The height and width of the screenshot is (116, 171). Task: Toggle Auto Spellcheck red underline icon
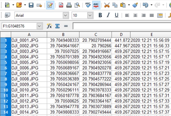point(96,5)
